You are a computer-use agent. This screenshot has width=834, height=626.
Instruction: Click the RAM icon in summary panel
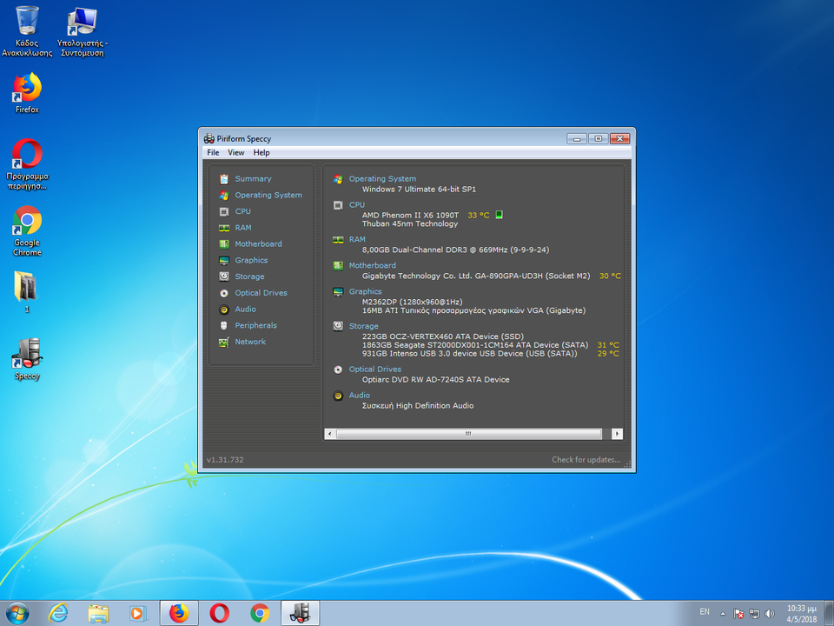coord(338,240)
